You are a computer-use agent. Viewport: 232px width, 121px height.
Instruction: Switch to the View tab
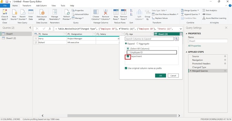pyautogui.click(x=53, y=5)
